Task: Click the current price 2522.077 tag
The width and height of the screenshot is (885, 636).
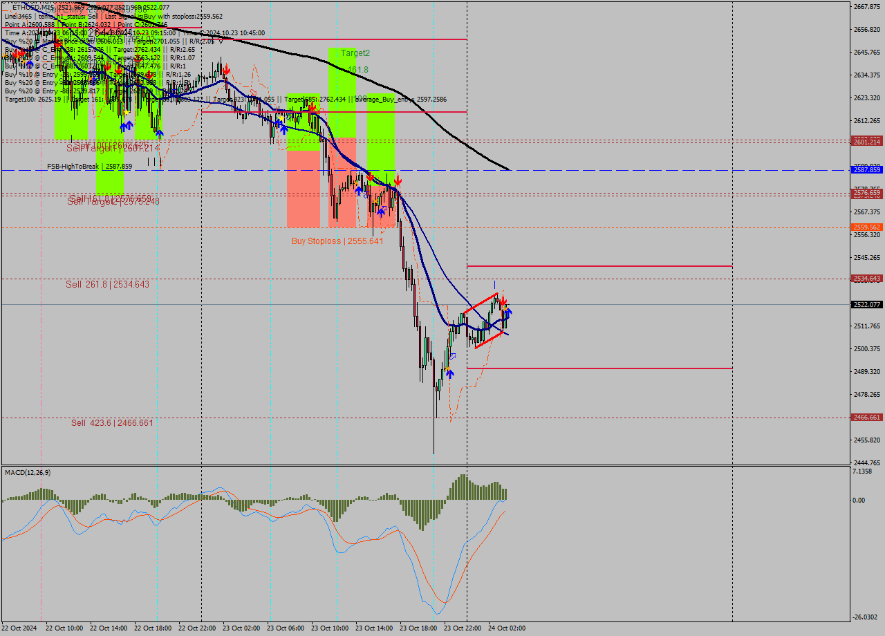Action: click(867, 304)
